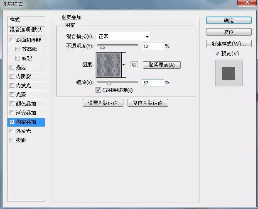Expand the pattern picker arrow
The width and height of the screenshot is (258, 209).
point(124,65)
